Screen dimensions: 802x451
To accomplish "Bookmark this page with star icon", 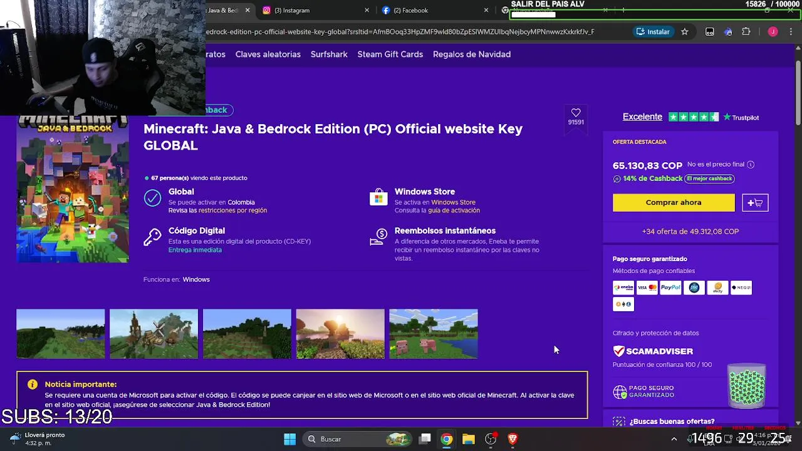I will click(x=685, y=31).
